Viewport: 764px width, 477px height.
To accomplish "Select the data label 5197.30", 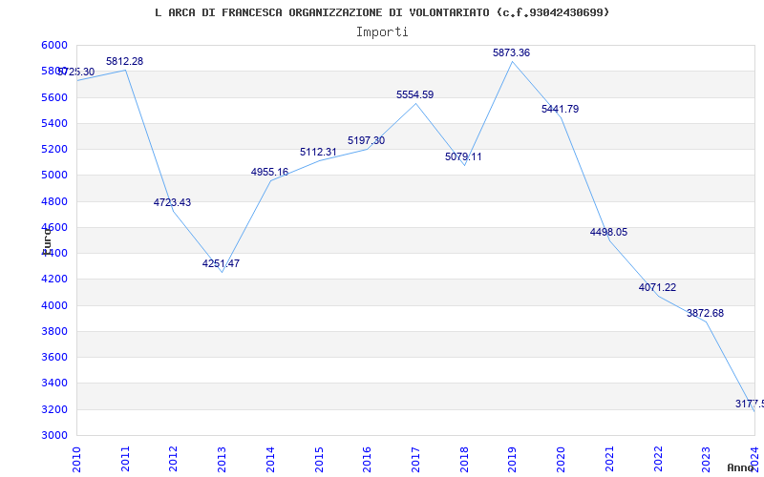I will pyautogui.click(x=367, y=140).
